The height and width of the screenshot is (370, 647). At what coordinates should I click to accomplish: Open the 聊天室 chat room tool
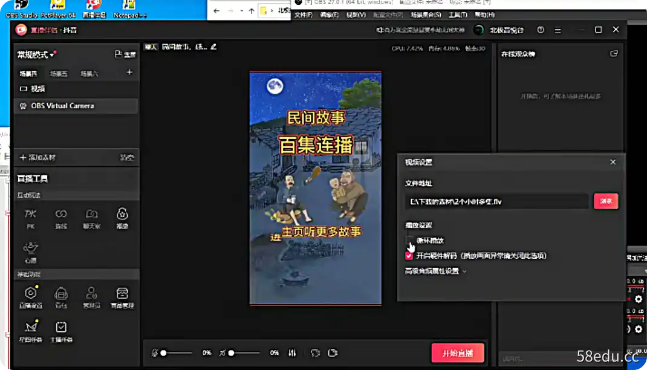(x=91, y=219)
